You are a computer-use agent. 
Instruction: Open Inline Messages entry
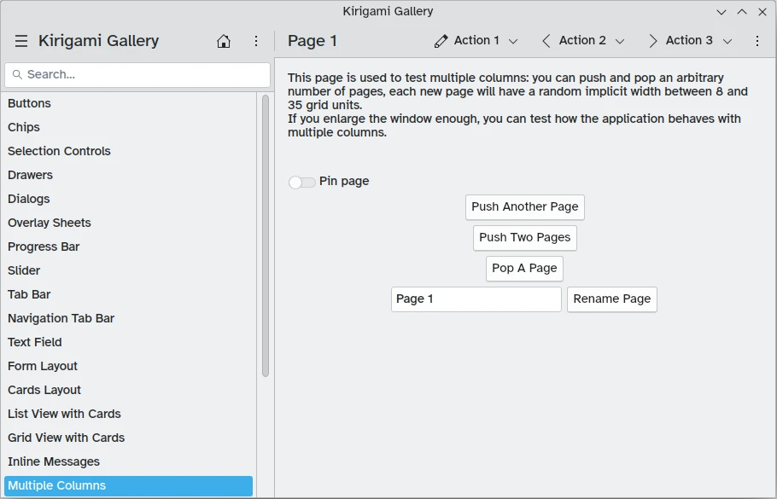(x=128, y=461)
